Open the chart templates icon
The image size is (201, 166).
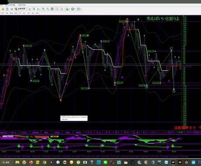pos(78,9)
